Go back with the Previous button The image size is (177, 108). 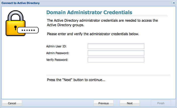click(x=104, y=103)
